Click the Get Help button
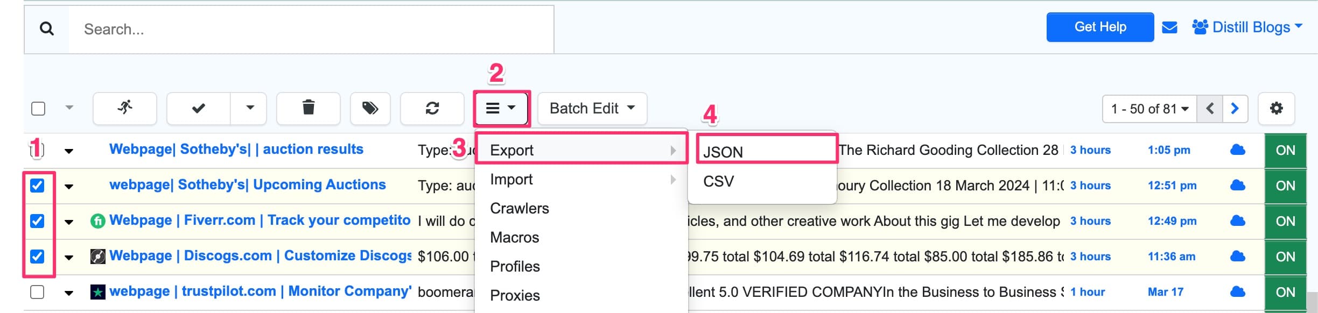 1100,27
